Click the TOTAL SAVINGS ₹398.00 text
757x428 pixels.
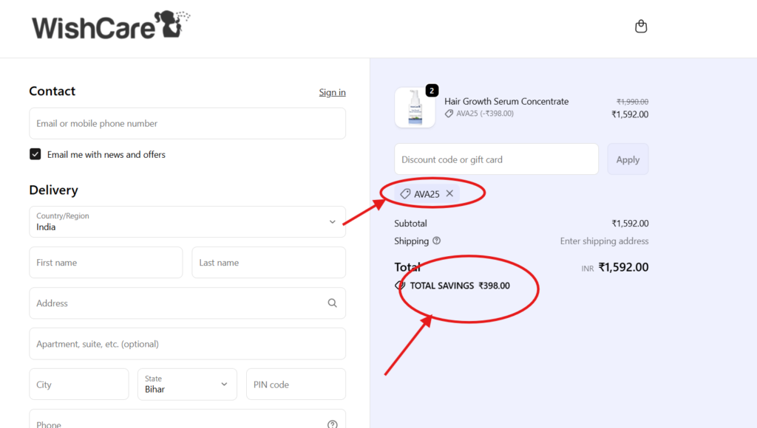click(x=460, y=286)
